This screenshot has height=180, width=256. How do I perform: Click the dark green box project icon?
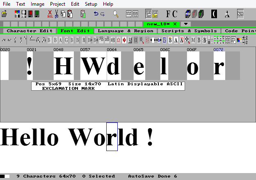click(201, 14)
